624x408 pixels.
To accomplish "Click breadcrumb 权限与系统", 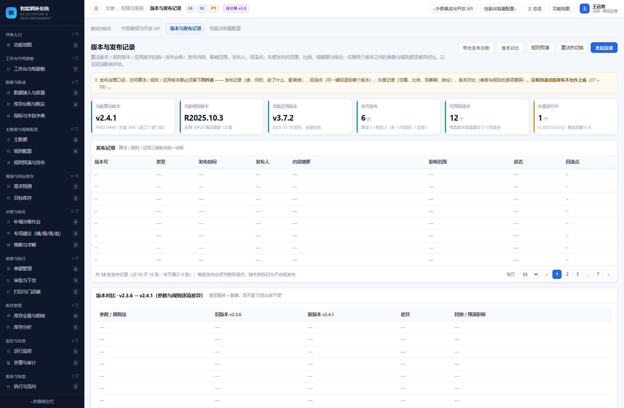I will [132, 9].
